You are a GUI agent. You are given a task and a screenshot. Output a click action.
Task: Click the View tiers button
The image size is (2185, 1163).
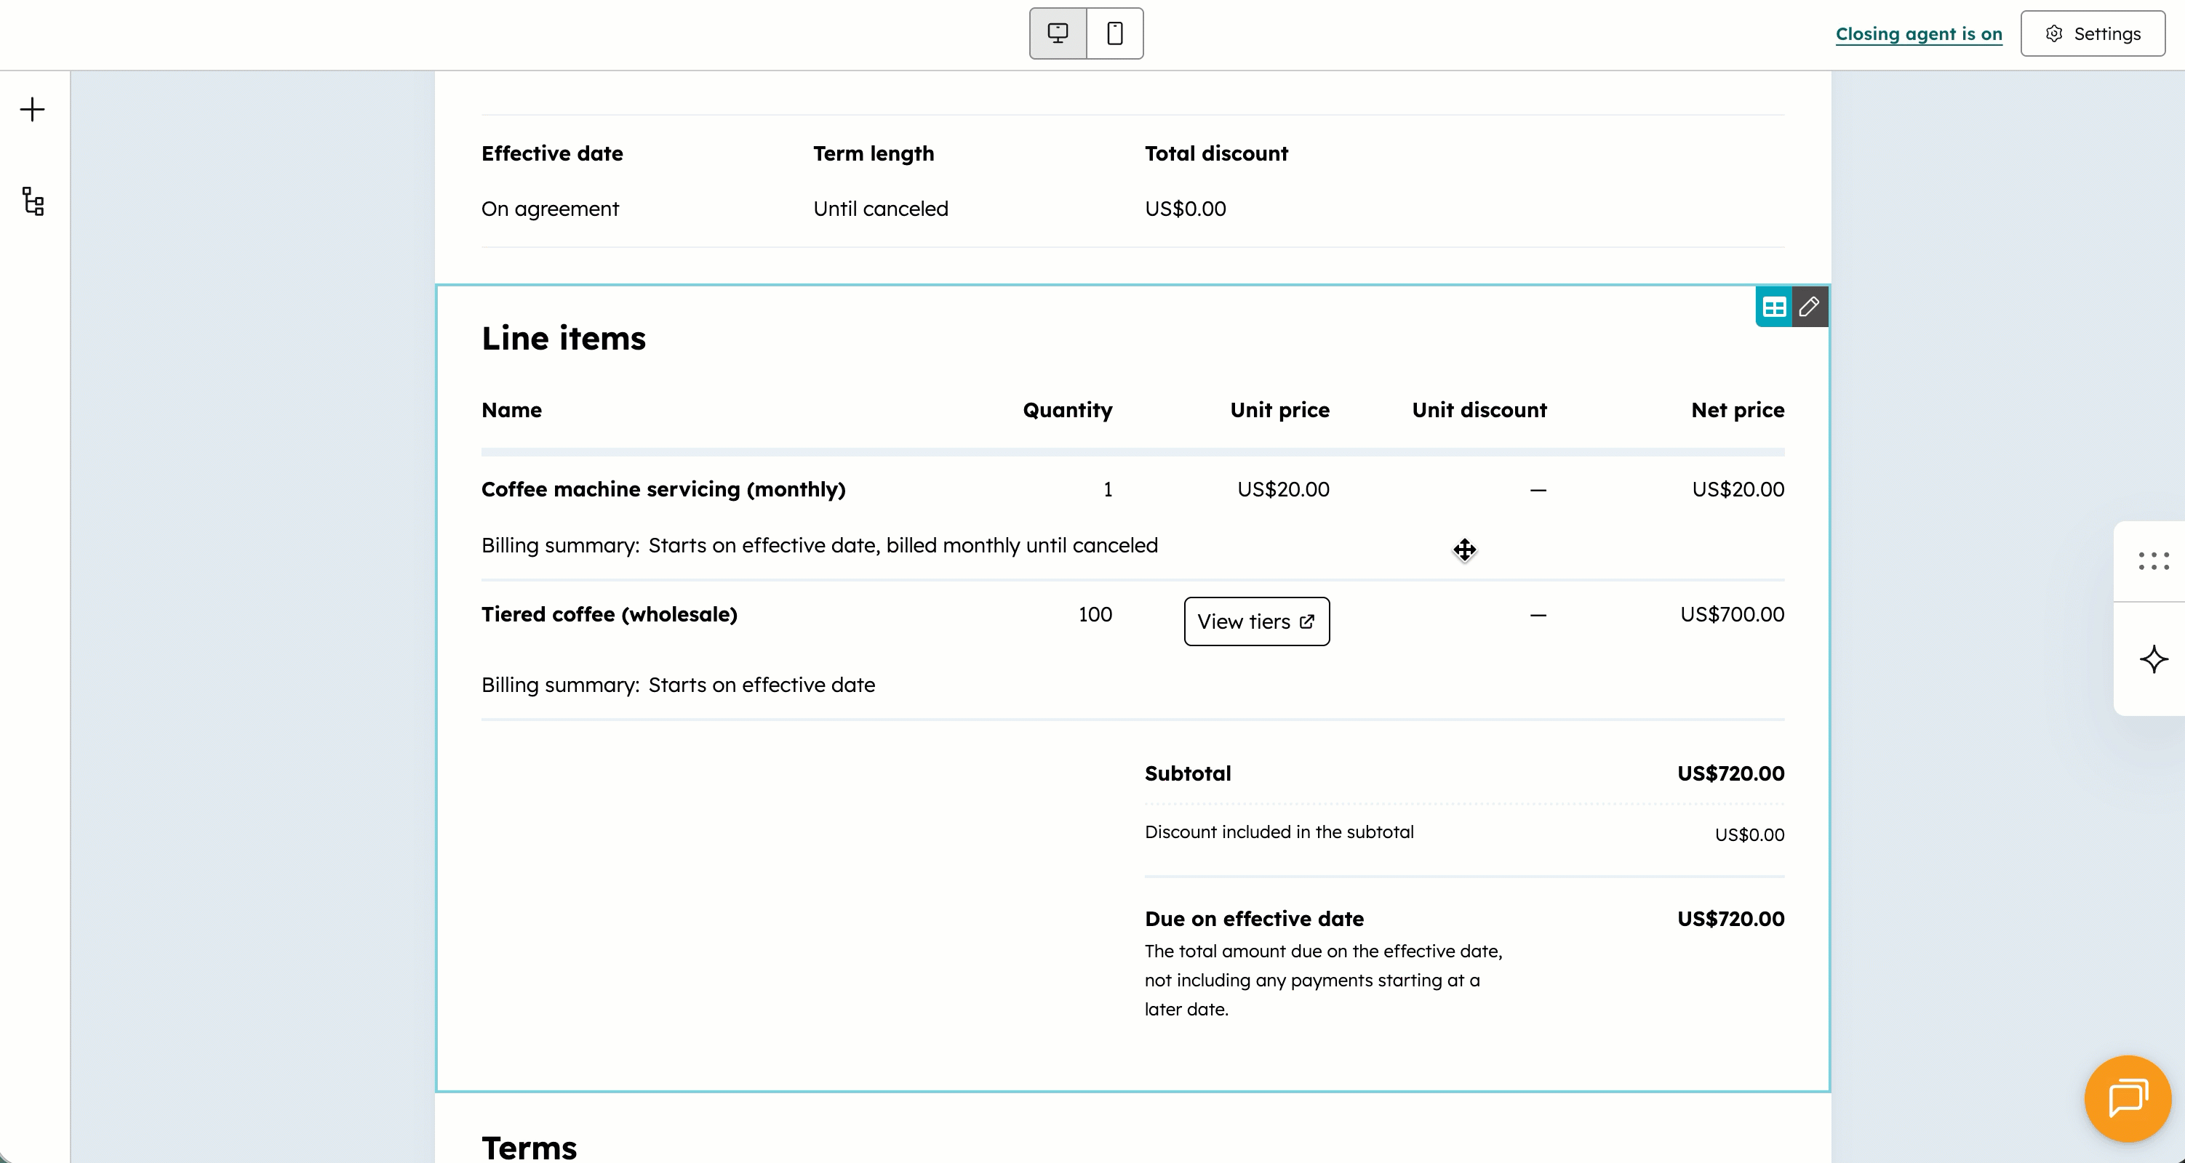[1256, 621]
